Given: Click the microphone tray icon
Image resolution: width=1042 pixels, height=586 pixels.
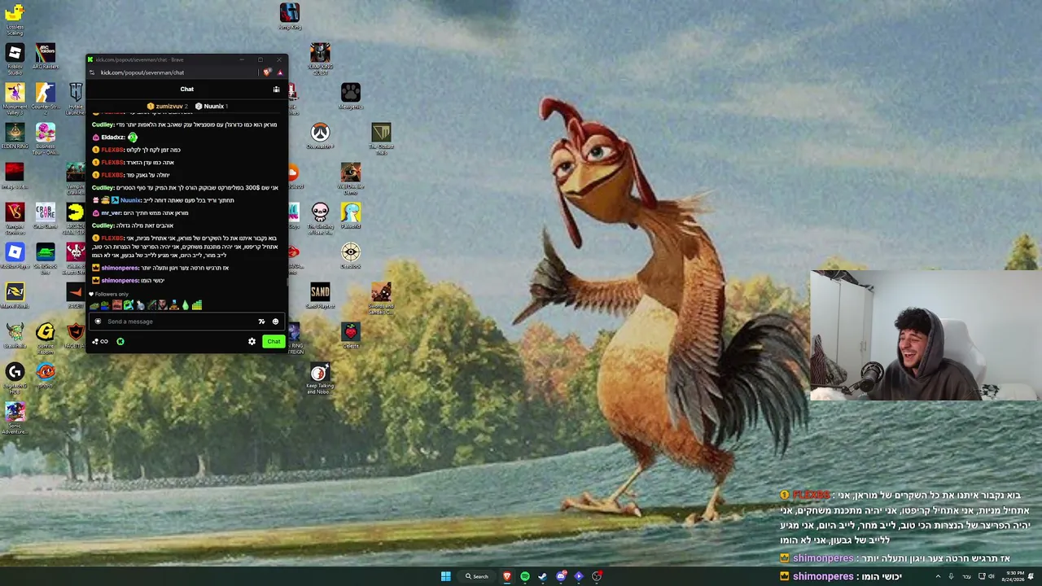Looking at the screenshot, I should pos(951,576).
